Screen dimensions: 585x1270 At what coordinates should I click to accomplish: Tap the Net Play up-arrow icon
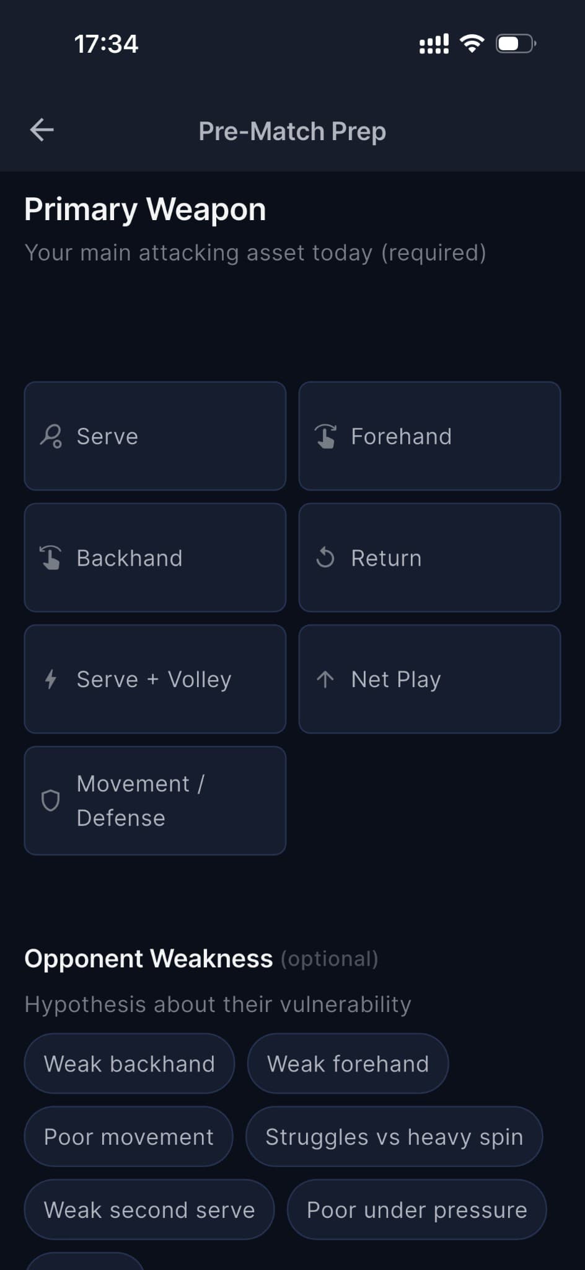pyautogui.click(x=325, y=679)
